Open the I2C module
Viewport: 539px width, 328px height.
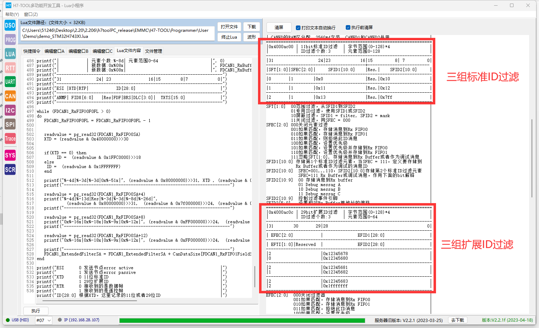[10, 110]
